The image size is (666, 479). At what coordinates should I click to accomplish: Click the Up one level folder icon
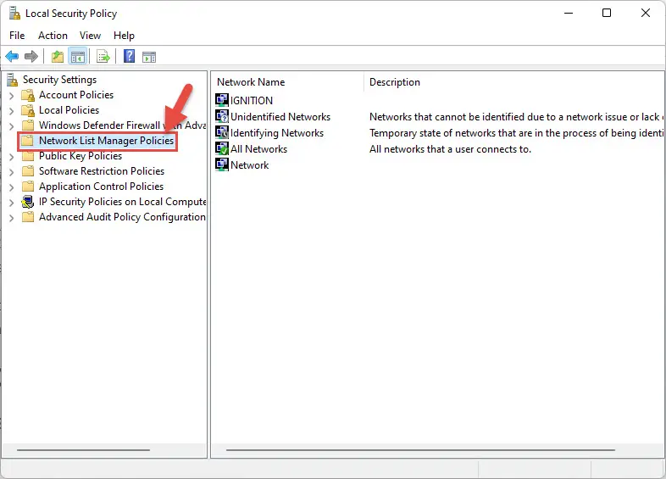coord(58,56)
